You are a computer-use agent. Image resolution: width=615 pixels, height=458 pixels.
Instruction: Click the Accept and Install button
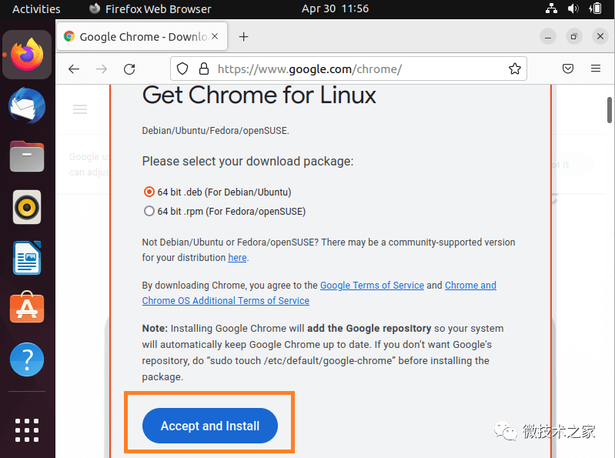tap(210, 426)
